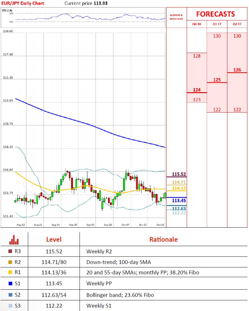
Task: Click the blue long-term moving average line
Action: click(90, 125)
